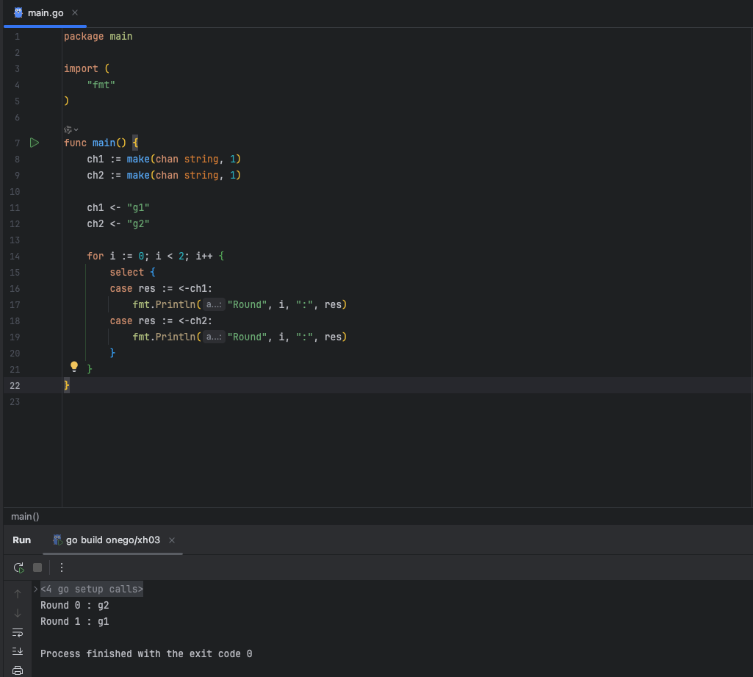This screenshot has width=753, height=677.
Task: Click the yellow lightbulb quick-fix icon
Action: 74,367
